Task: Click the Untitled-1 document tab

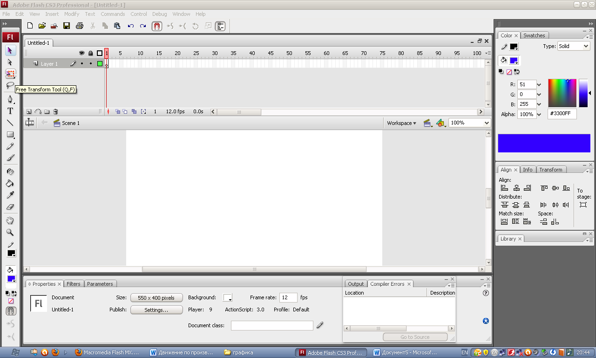Action: (38, 43)
